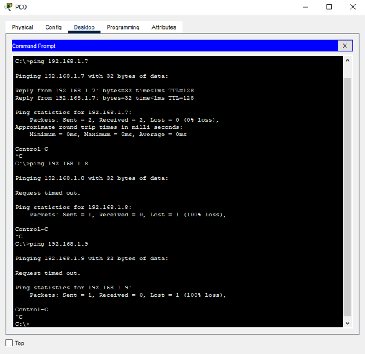Click the PC0 window icon
365x354 pixels.
click(x=8, y=7)
